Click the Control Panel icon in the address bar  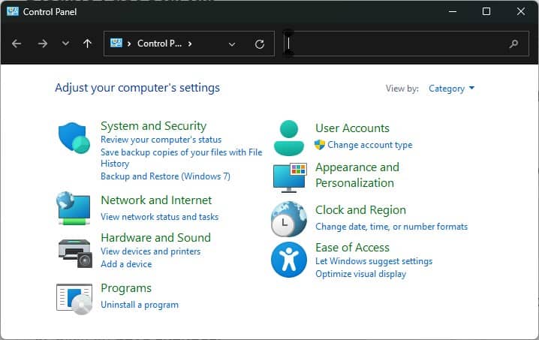pos(116,43)
